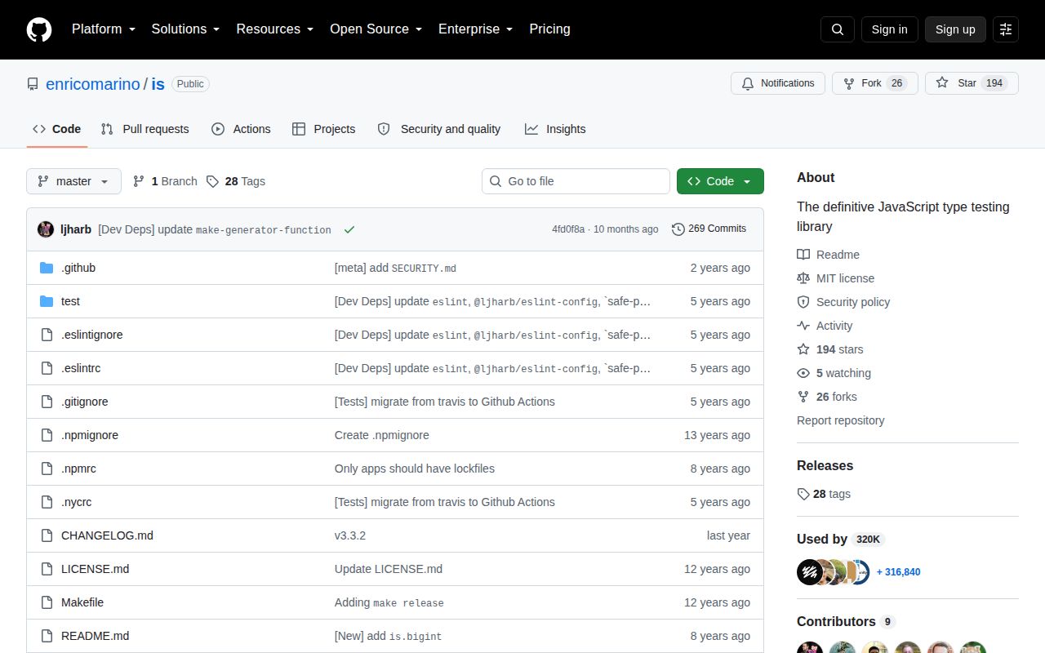Open the test folder

[x=70, y=301]
